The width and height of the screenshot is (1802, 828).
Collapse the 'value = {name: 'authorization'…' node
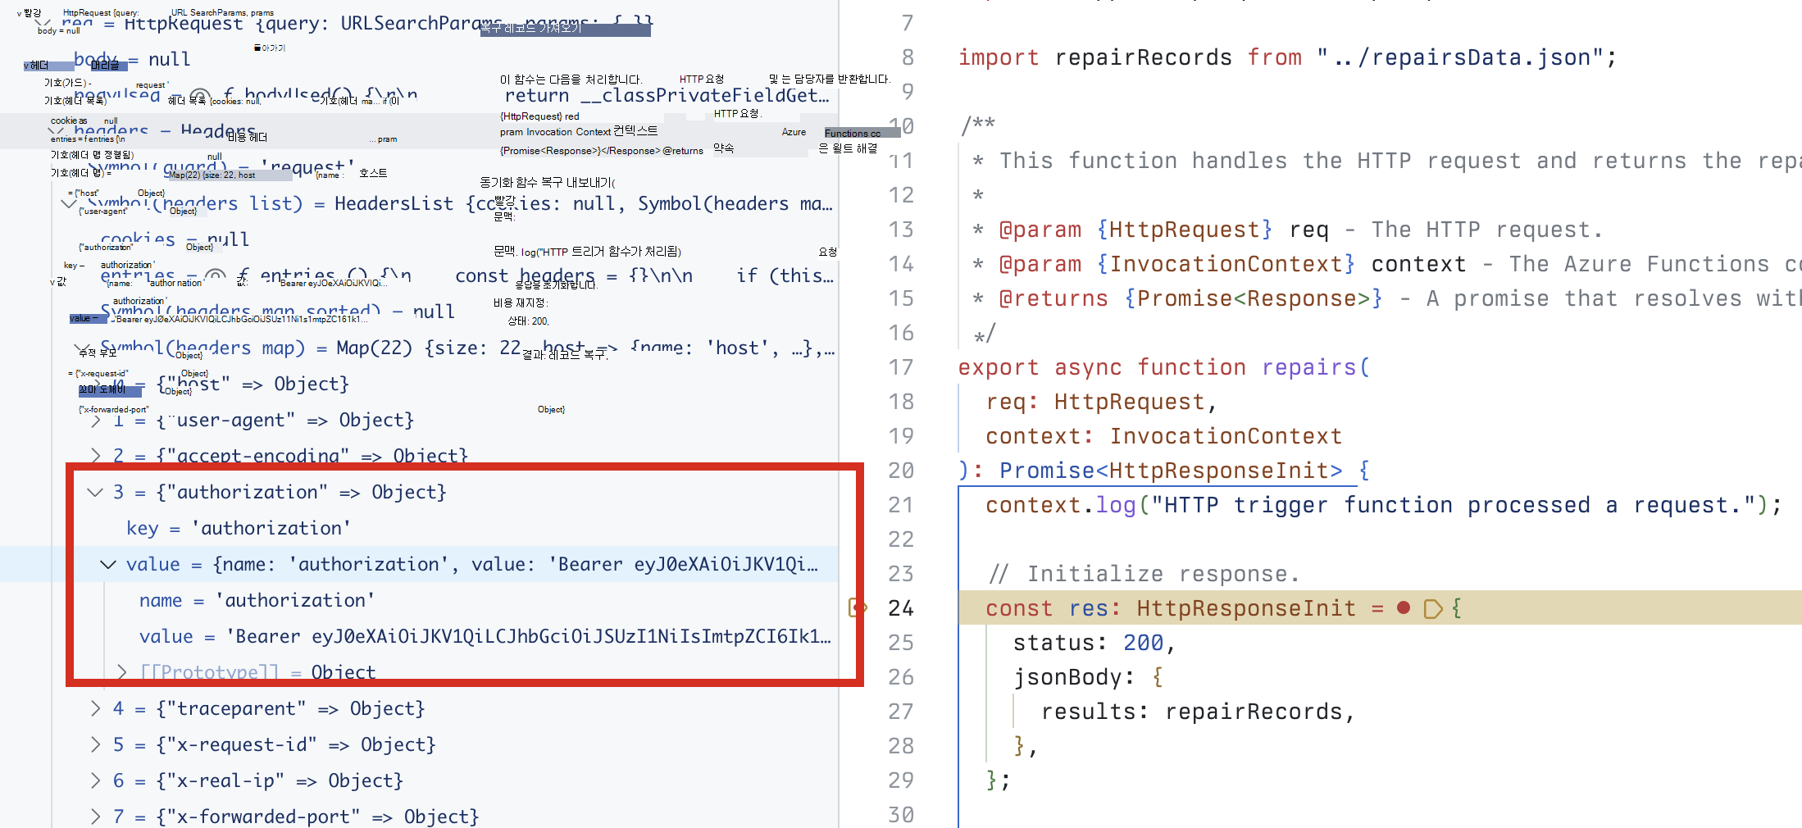108,564
